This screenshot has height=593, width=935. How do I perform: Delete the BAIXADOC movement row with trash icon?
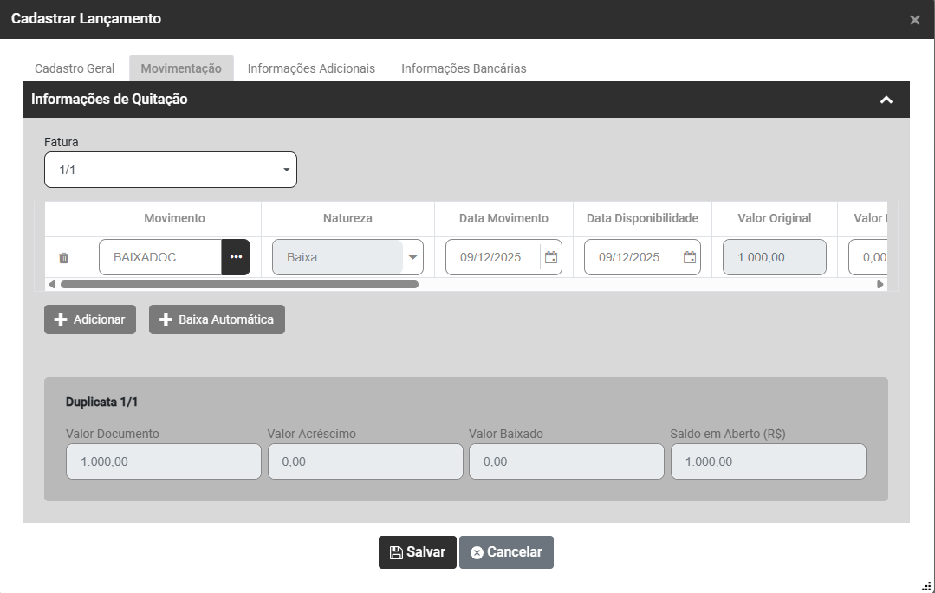pyautogui.click(x=63, y=258)
